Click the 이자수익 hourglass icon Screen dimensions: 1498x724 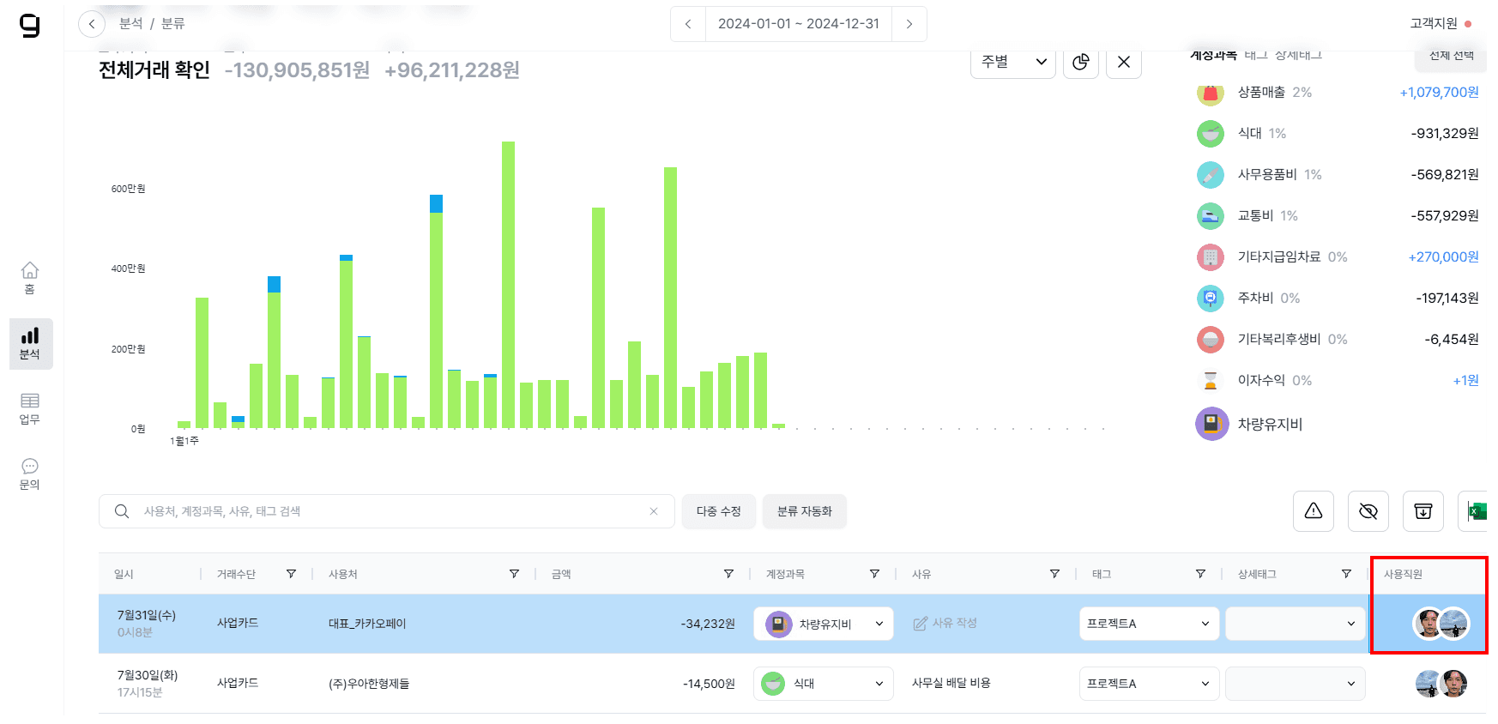point(1211,380)
